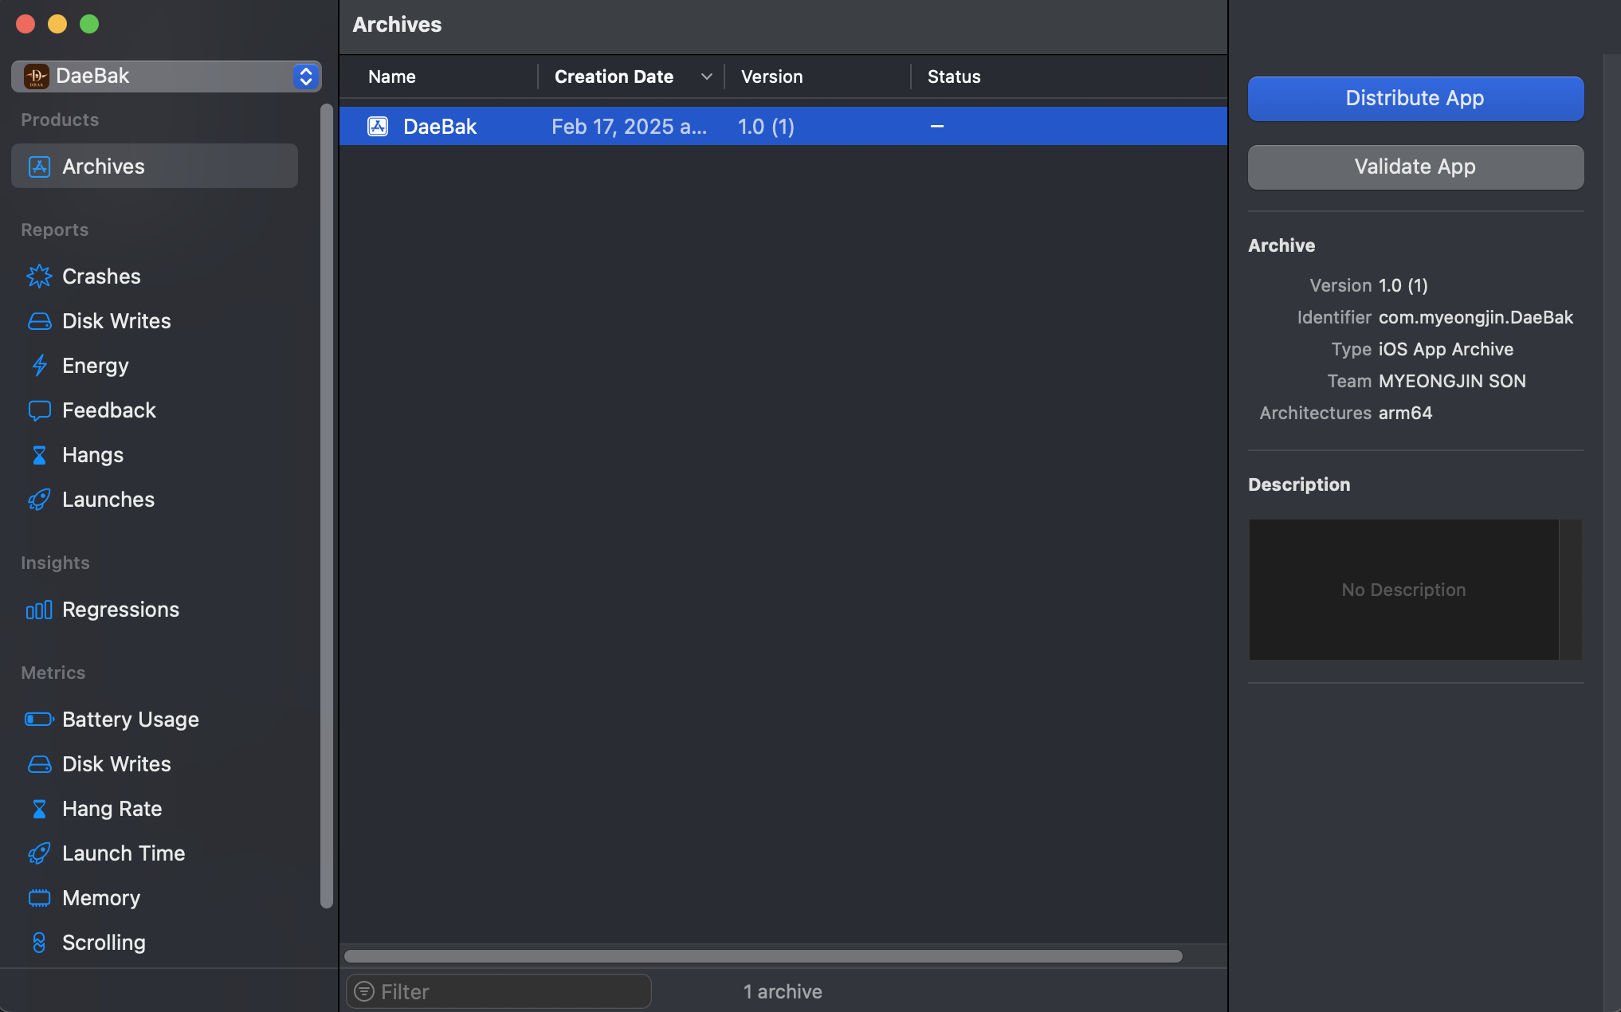Click the Disk Writes icon under Reports
This screenshot has width=1621, height=1012.
pyautogui.click(x=39, y=321)
